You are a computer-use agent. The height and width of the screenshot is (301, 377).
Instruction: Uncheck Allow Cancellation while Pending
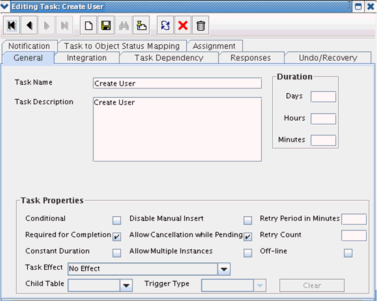pyautogui.click(x=248, y=237)
